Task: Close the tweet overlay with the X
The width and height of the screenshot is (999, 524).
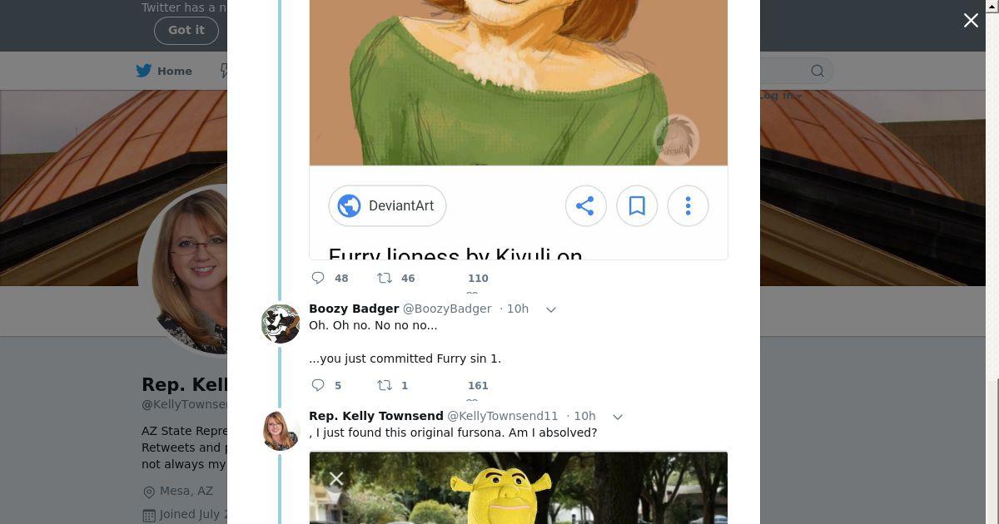Action: point(971,21)
